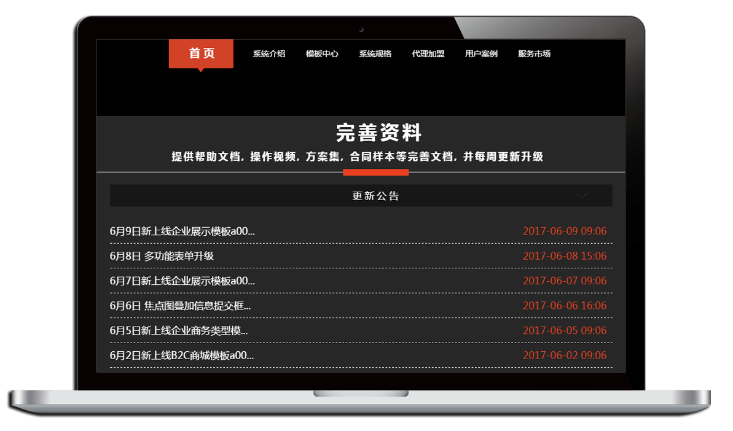Expand the 更新公告 chevron arrow
The width and height of the screenshot is (733, 431).
pos(581,196)
